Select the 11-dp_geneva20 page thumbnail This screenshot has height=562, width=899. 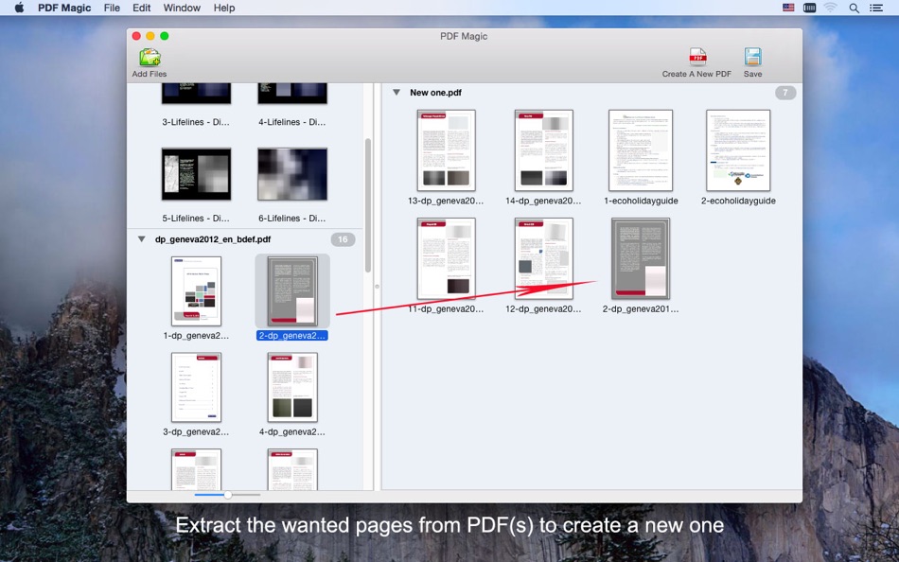[446, 258]
